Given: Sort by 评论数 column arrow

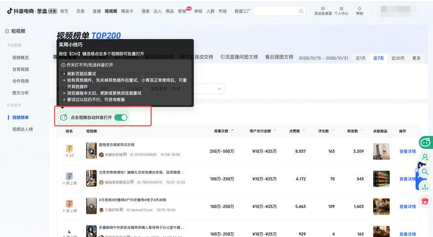Looking at the screenshot, I should [x=333, y=130].
